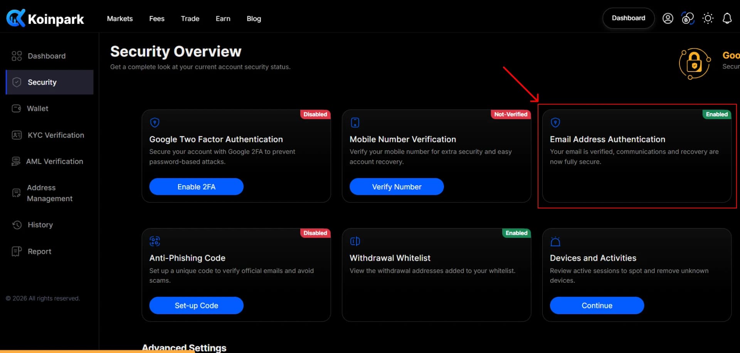
Task: Click the Anti-Phishing Code icon
Action: click(x=155, y=241)
